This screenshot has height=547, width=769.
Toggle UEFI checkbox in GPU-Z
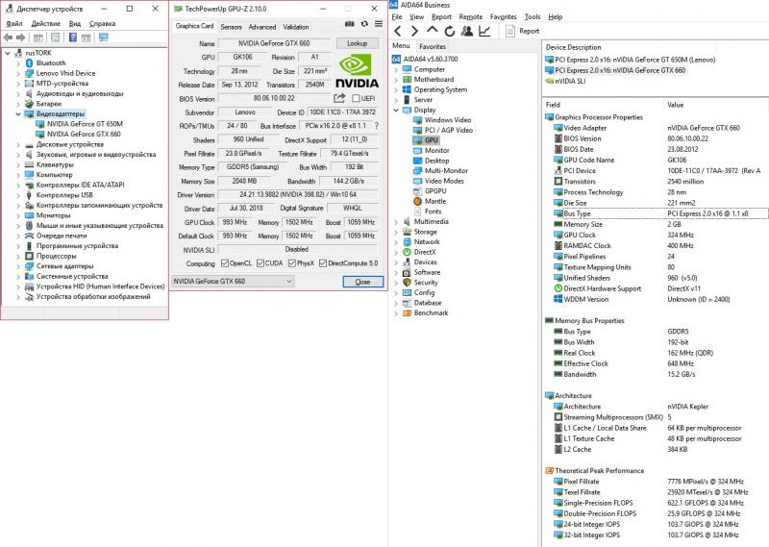point(356,98)
